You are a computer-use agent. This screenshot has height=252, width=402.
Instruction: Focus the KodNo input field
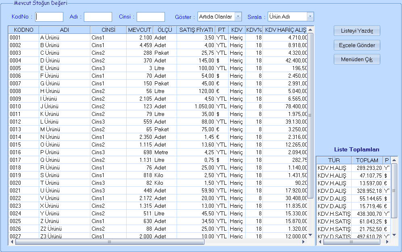click(x=49, y=17)
